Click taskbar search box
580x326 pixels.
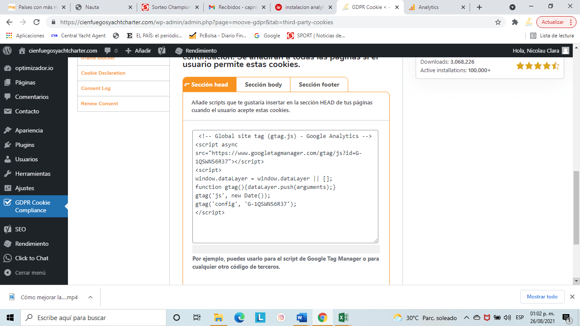[x=93, y=318]
